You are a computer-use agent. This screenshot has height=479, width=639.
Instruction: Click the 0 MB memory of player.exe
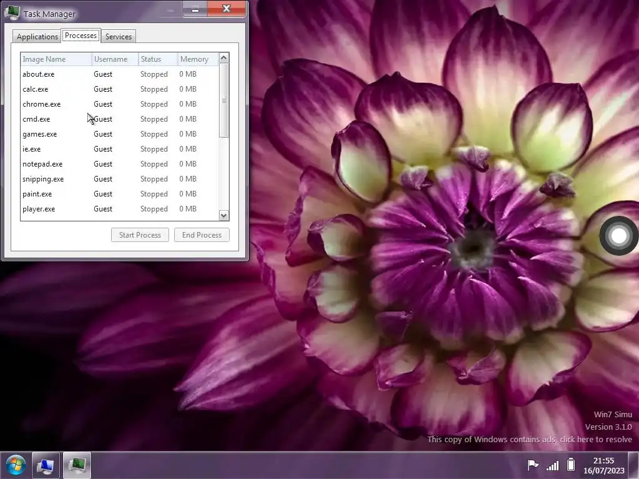click(188, 208)
